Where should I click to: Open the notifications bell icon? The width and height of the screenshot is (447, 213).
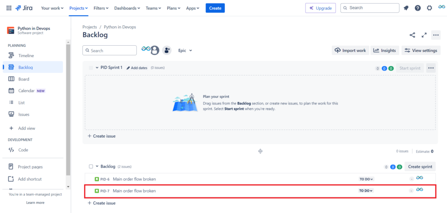(x=406, y=8)
